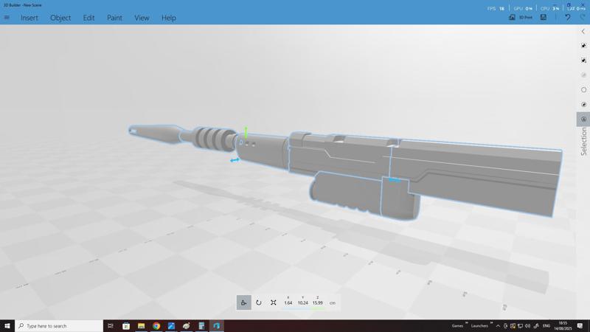Change the cm units selector

(333, 302)
